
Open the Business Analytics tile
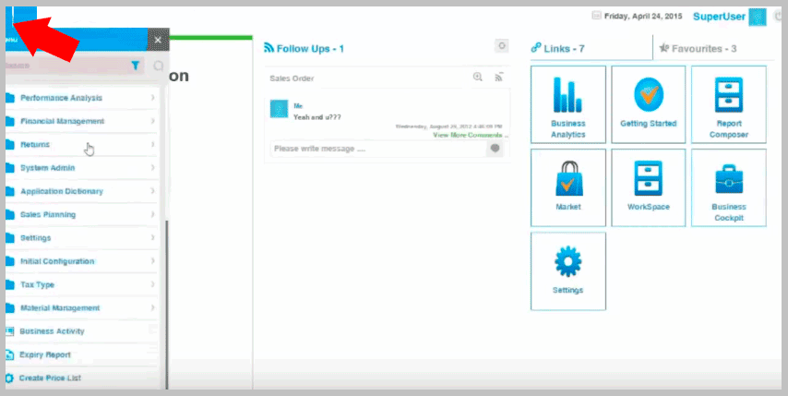pyautogui.click(x=568, y=103)
